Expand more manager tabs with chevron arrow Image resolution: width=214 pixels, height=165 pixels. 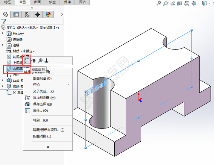coord(62,14)
